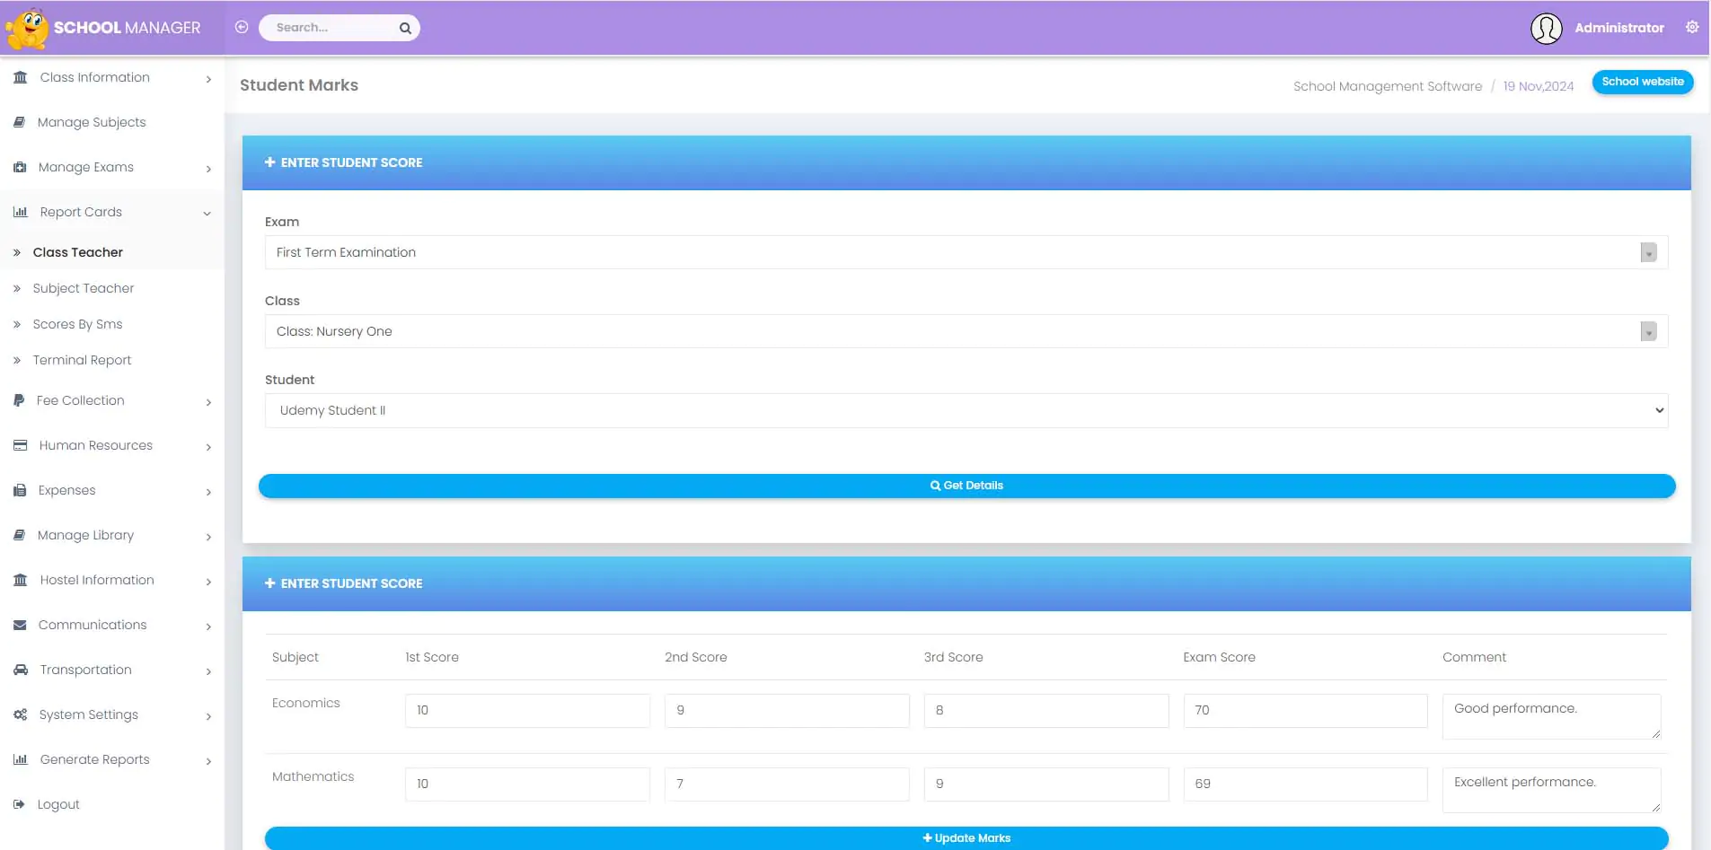
Task: Open Subject Teacher menu item
Action: point(84,288)
